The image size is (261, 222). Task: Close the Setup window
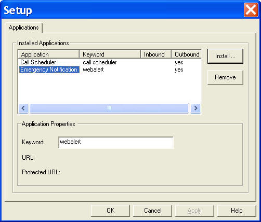pos(251,10)
